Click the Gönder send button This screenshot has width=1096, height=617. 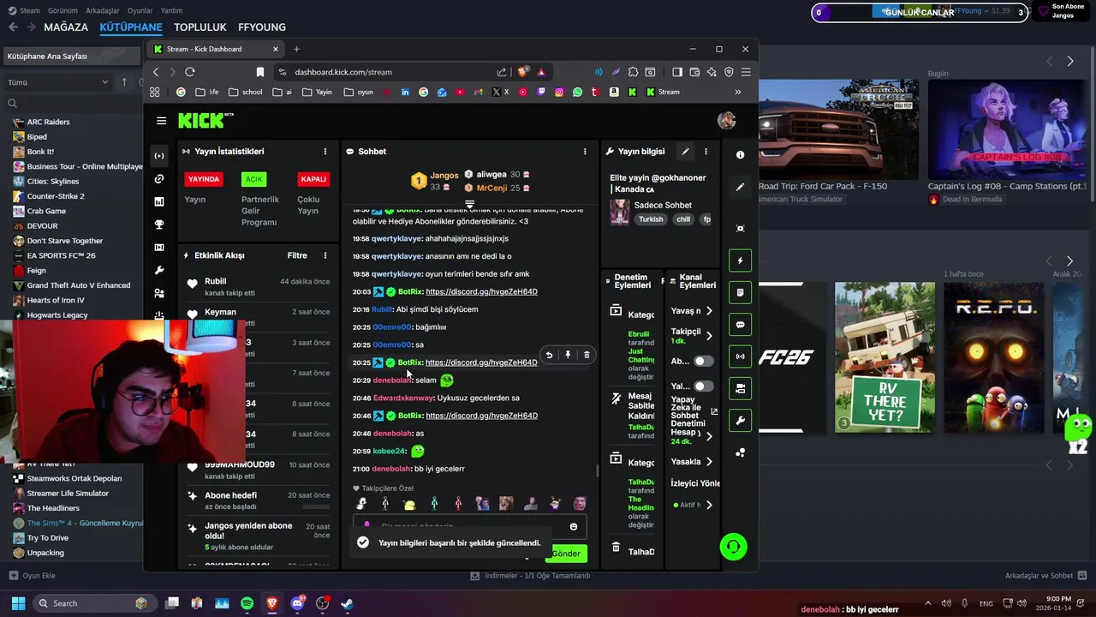point(566,554)
